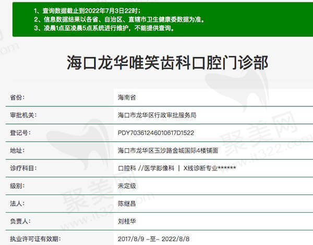This screenshot has width=313, height=245.
Task: Click the 执业许可证有效期 label
Action: (35, 239)
